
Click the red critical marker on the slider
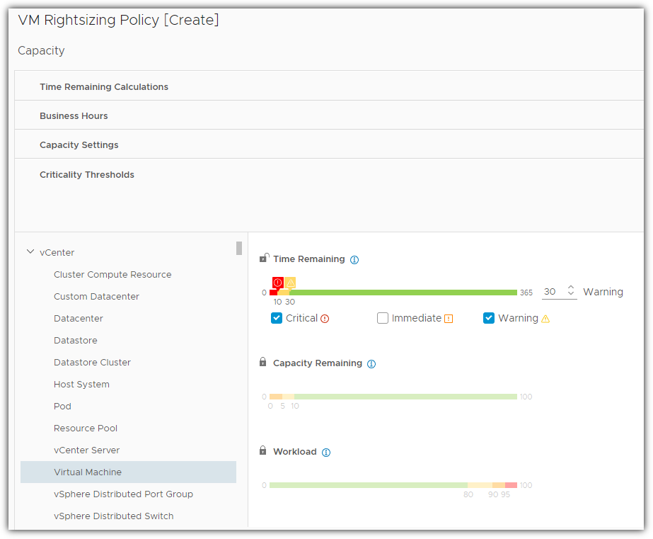point(278,283)
